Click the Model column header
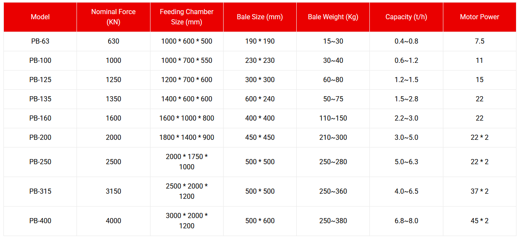 (x=40, y=17)
